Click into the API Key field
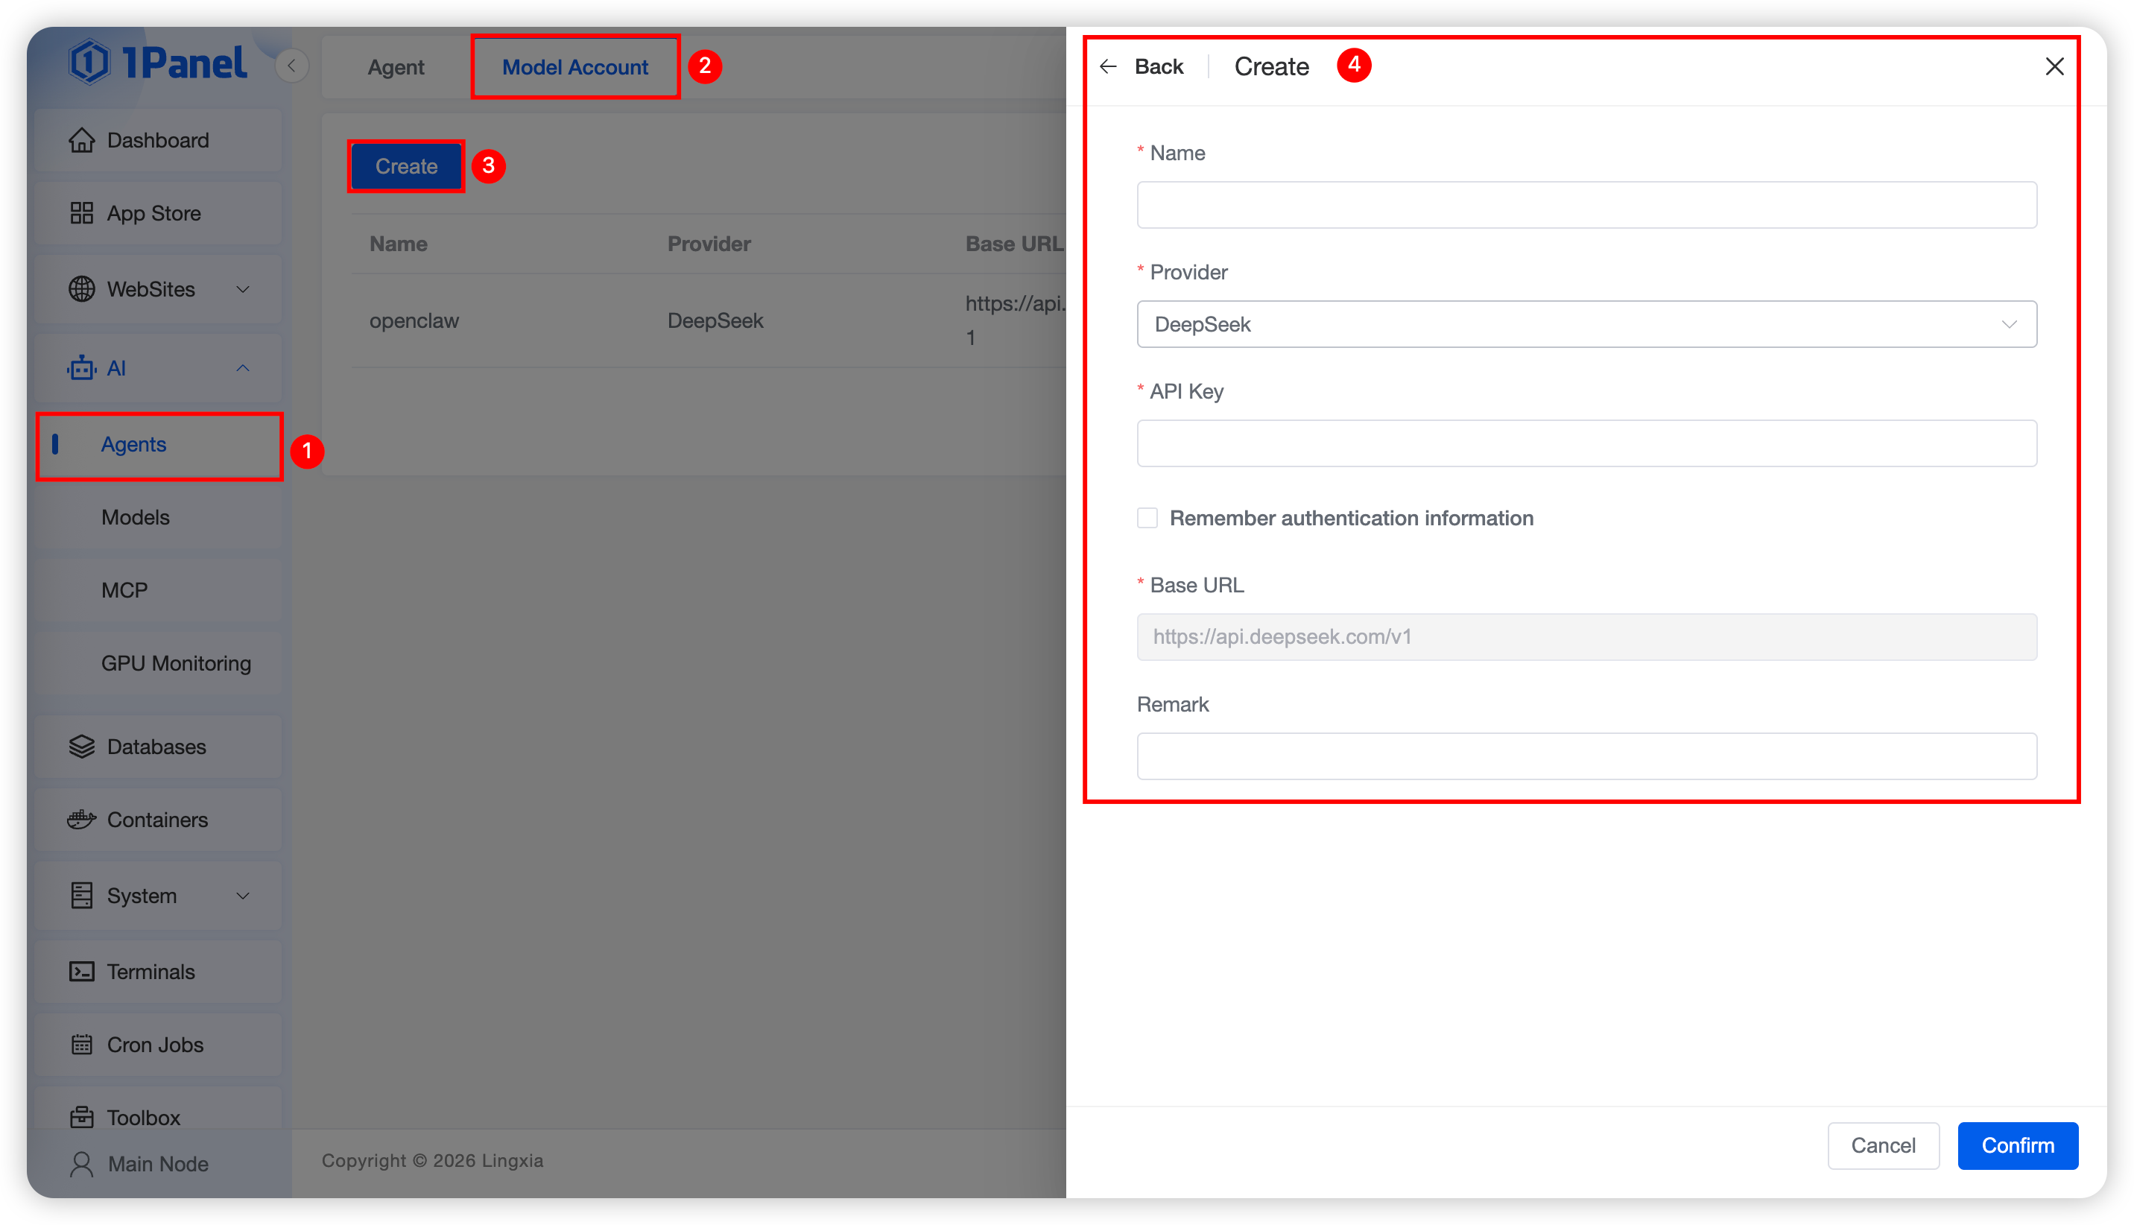This screenshot has width=2134, height=1225. [x=1586, y=443]
